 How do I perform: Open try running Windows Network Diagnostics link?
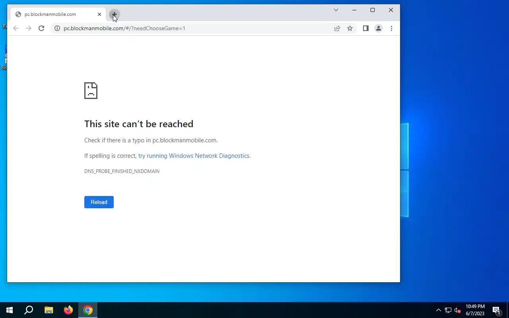click(194, 156)
